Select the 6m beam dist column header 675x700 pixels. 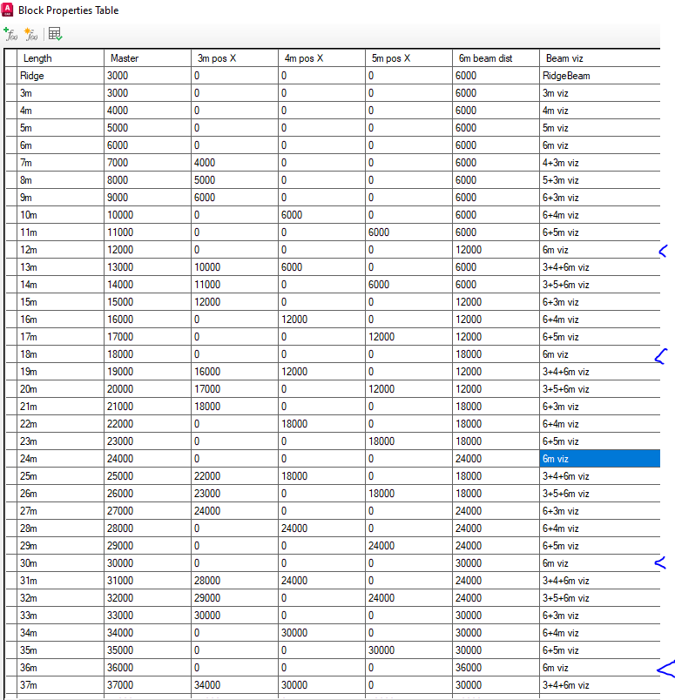coord(496,58)
